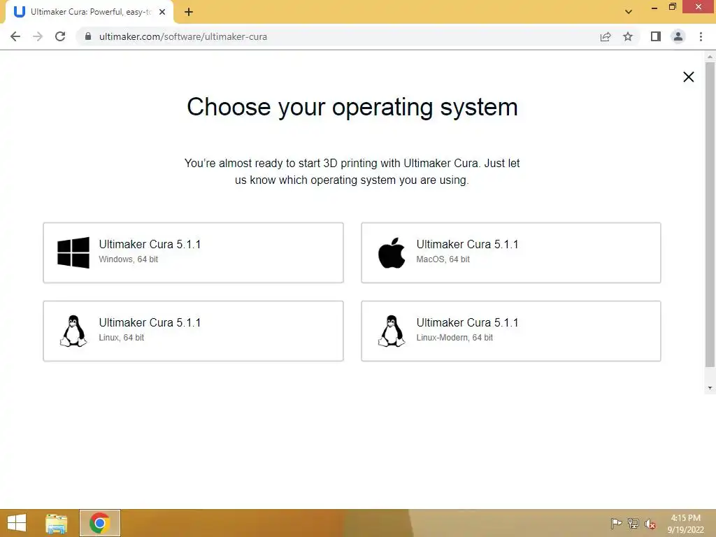This screenshot has width=716, height=537.
Task: Open the Chrome profile avatar
Action: click(x=678, y=36)
